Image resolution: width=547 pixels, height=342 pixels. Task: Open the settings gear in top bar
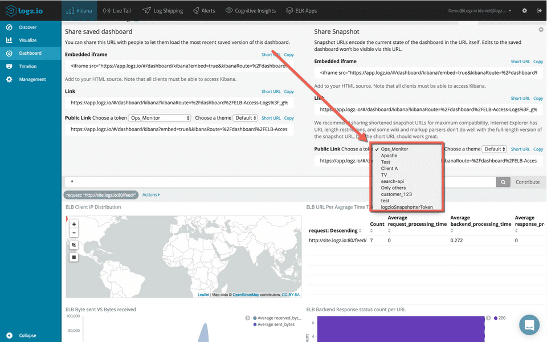point(524,11)
